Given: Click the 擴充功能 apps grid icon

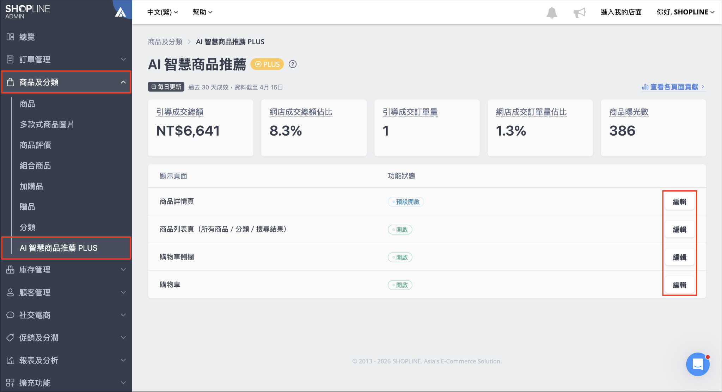Looking at the screenshot, I should pos(10,382).
